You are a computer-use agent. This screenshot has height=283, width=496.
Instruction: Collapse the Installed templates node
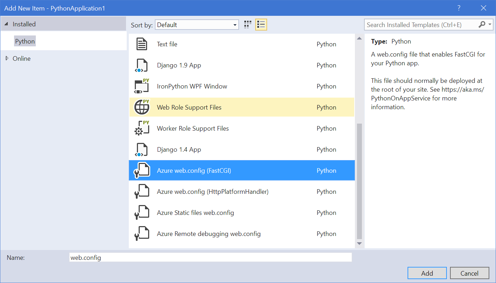6,24
